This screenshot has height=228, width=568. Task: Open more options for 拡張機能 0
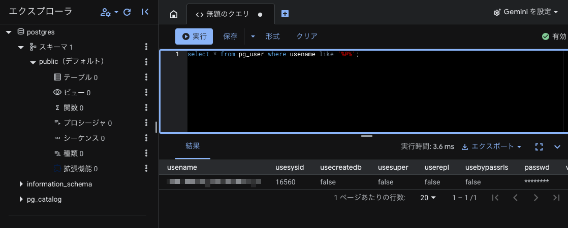coord(146,168)
